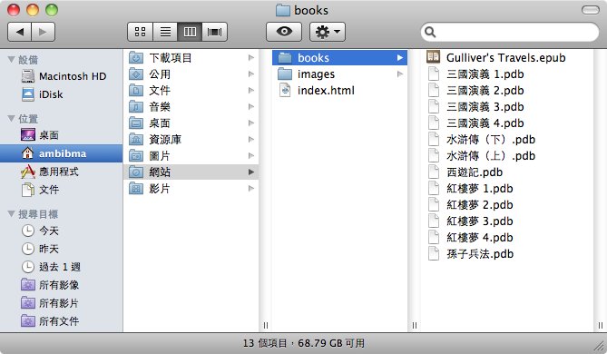This screenshot has height=354, width=607.
Task: Expand the 下載項目 folder arrow
Action: [251, 58]
